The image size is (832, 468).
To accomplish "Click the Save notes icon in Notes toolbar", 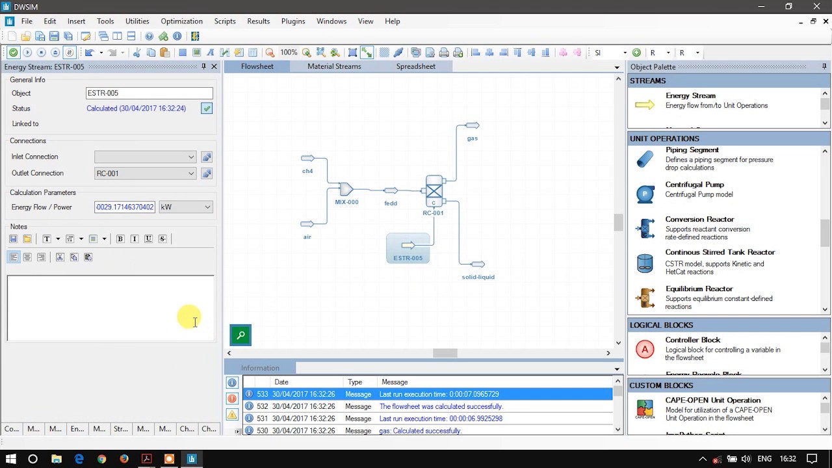I will coord(13,239).
